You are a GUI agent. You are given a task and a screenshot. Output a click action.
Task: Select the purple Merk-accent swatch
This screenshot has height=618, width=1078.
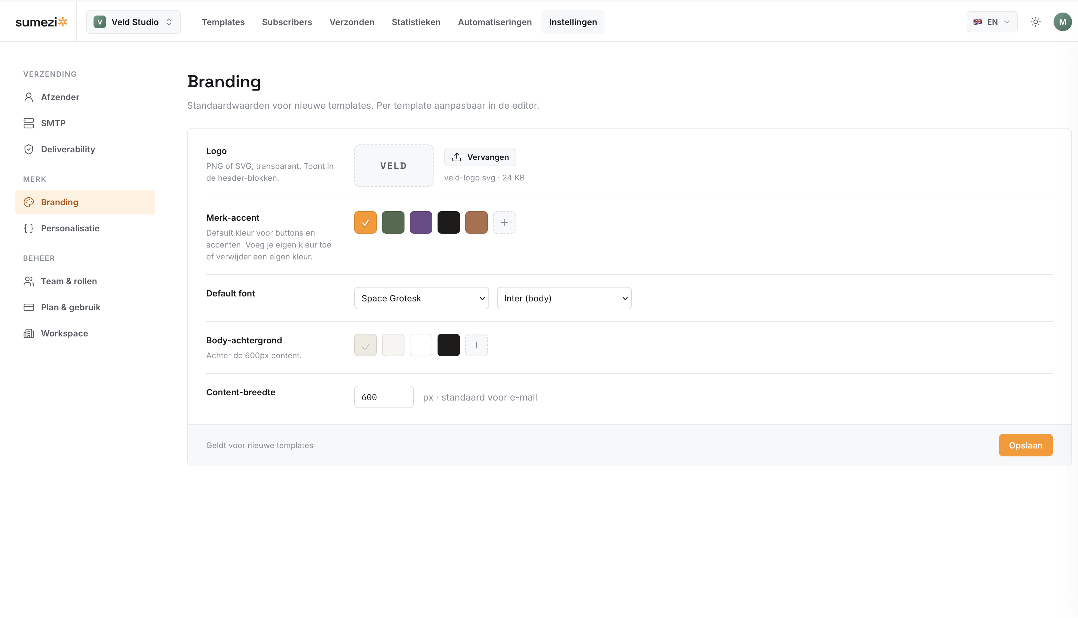coord(421,222)
